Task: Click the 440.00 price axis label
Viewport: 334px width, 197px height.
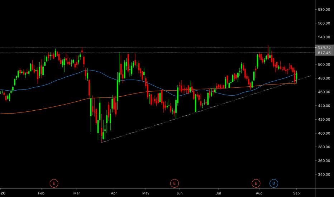Action: (x=324, y=106)
